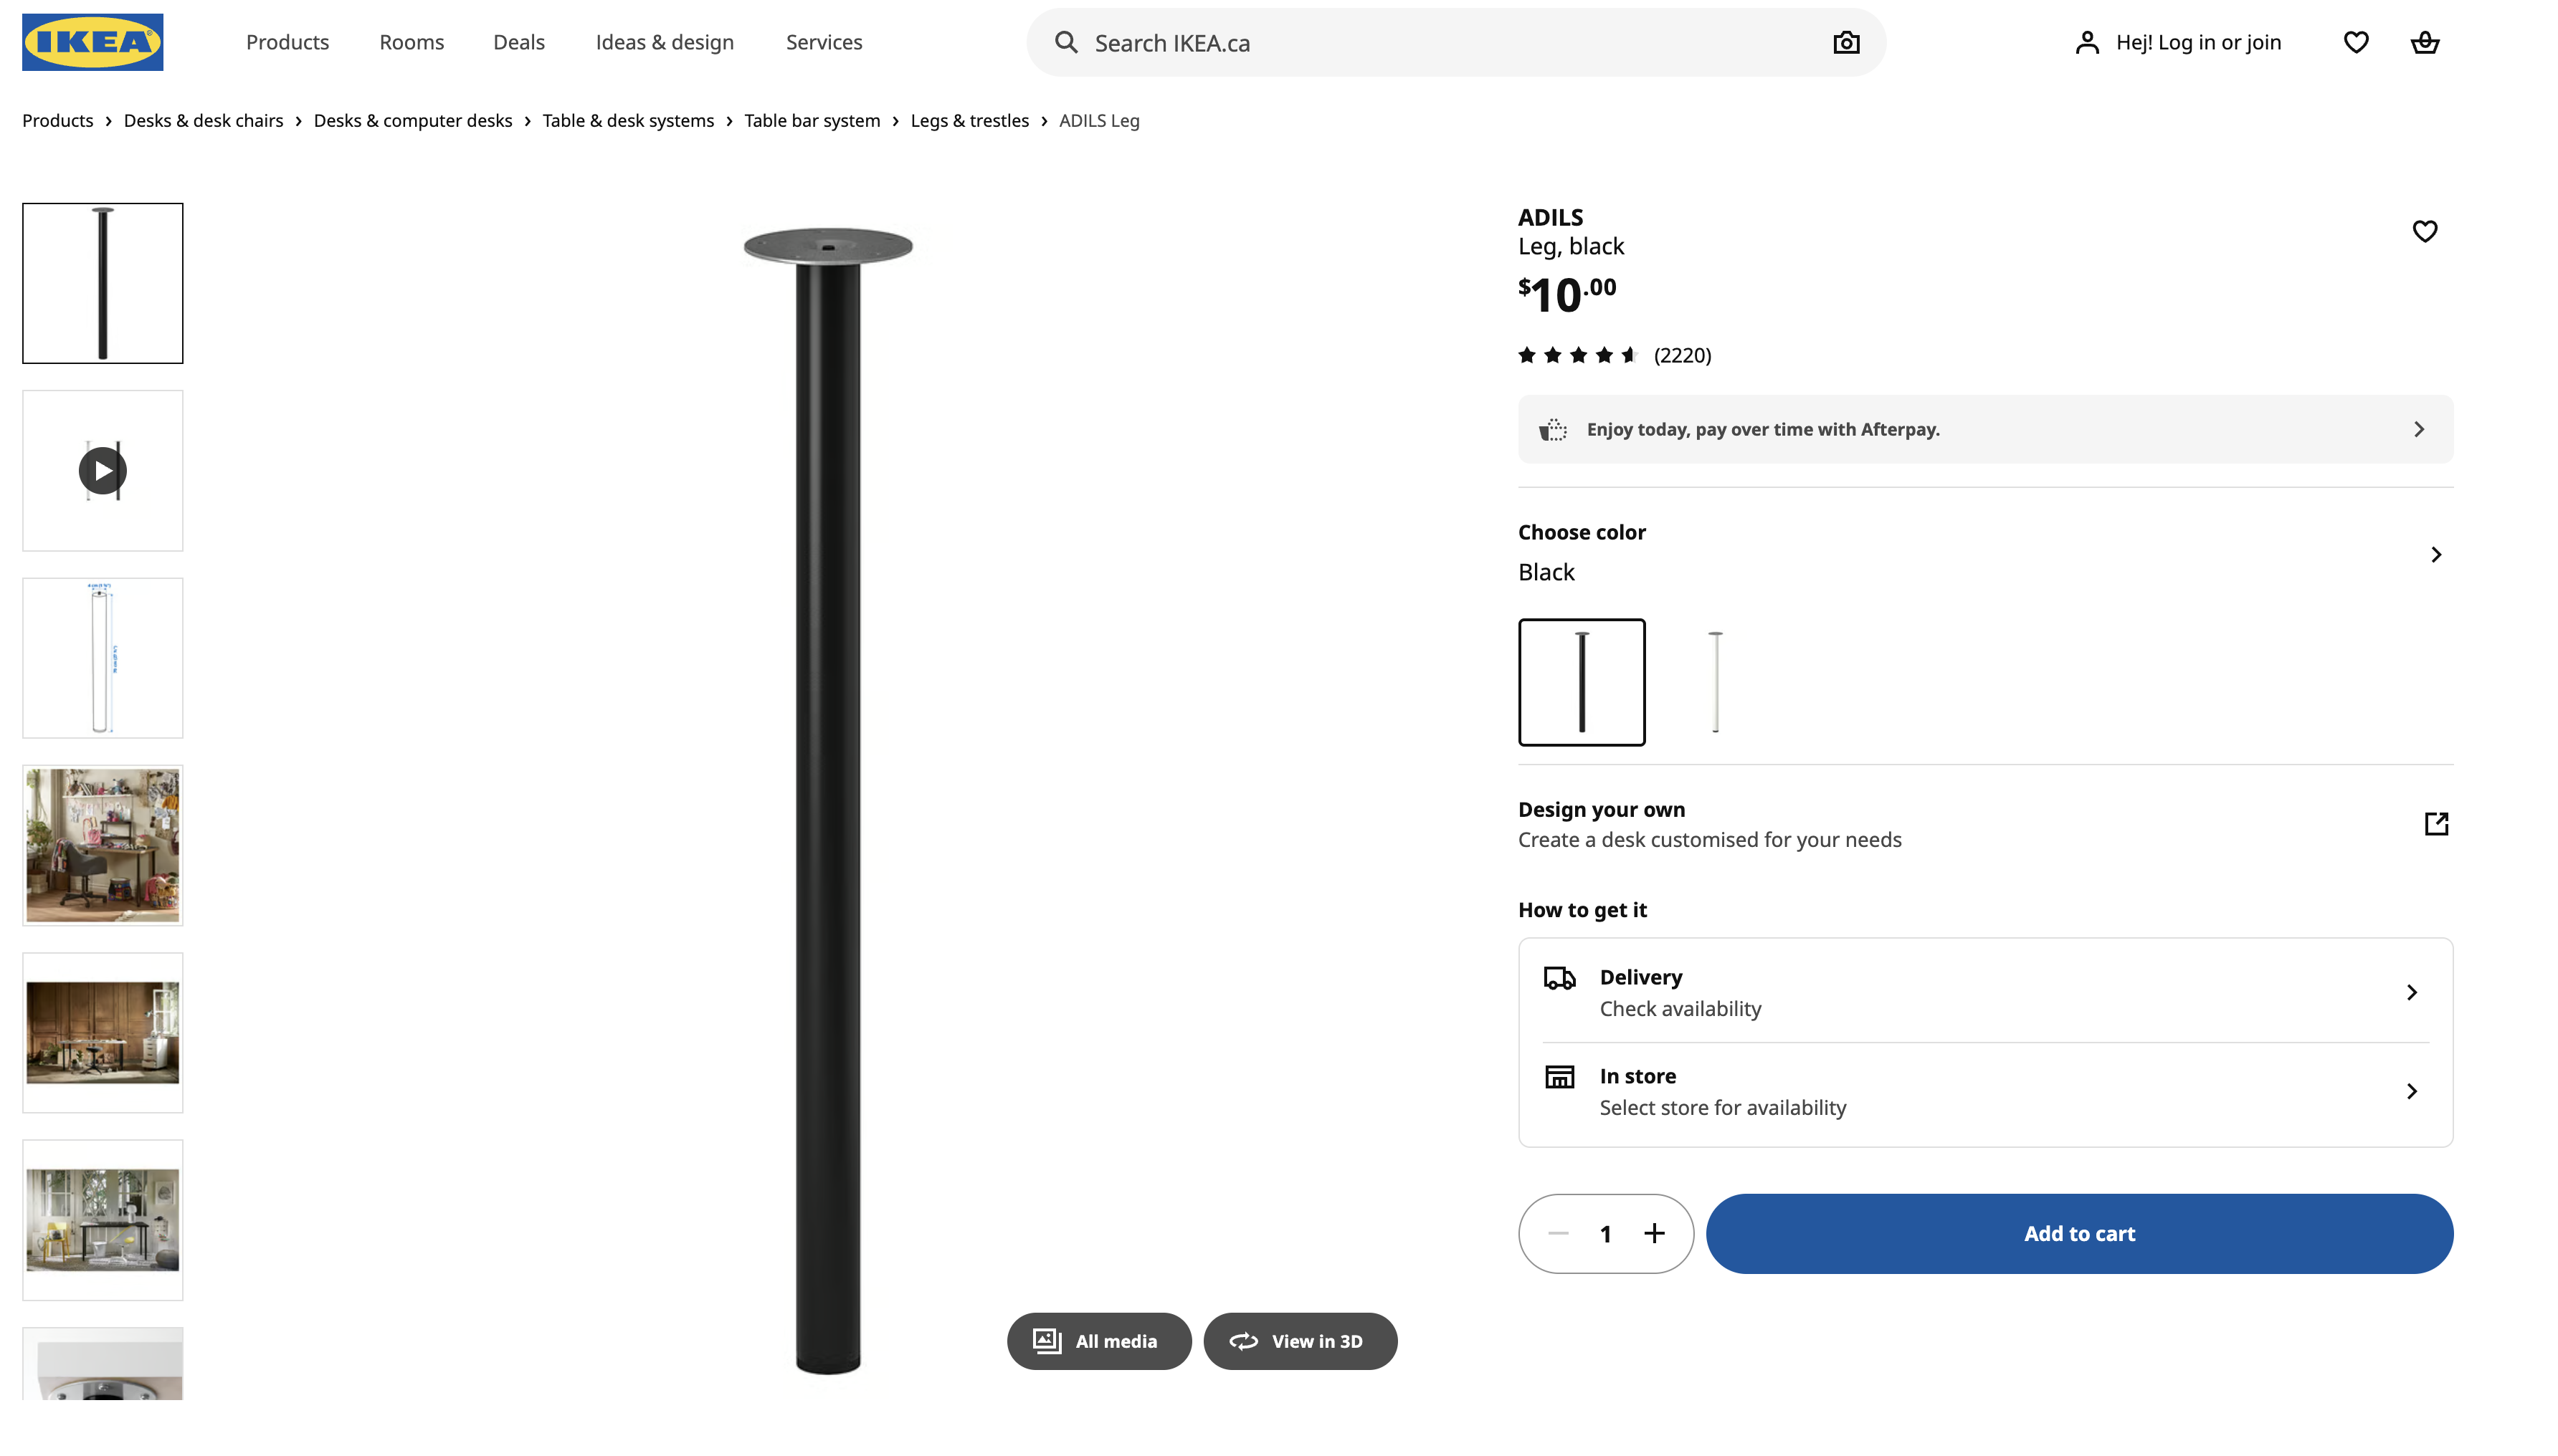Open visual search camera icon
The width and height of the screenshot is (2558, 1456).
pos(1845,43)
